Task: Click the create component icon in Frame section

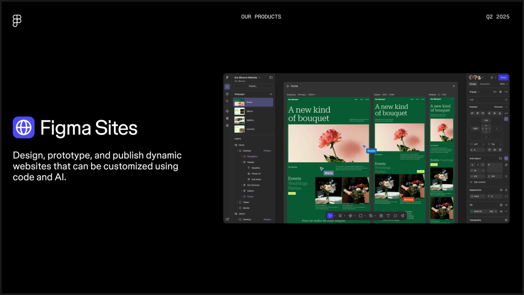Action: tap(500, 91)
